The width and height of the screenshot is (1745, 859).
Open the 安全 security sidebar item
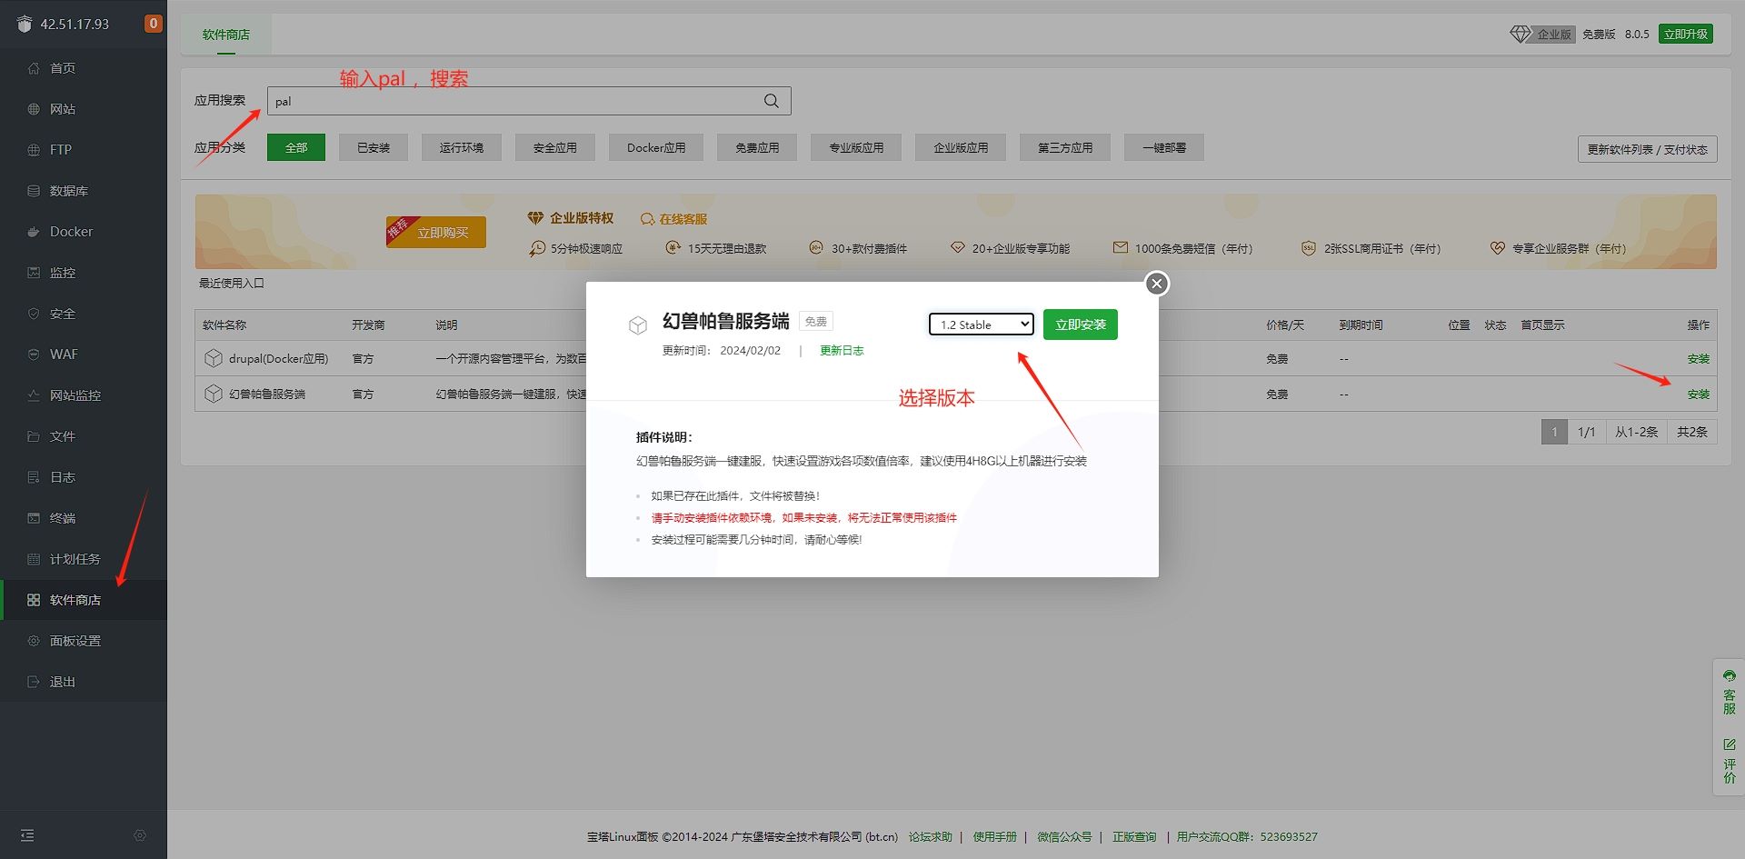pyautogui.click(x=62, y=314)
